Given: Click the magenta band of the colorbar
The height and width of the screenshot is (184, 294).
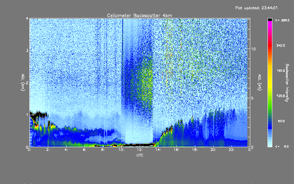Looking at the screenshot, I should (x=270, y=25).
